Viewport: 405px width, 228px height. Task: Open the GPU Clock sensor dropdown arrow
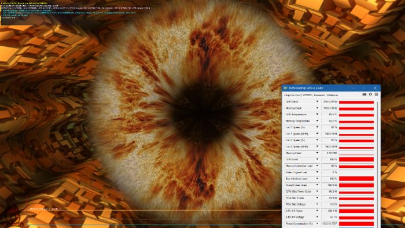pos(317,102)
